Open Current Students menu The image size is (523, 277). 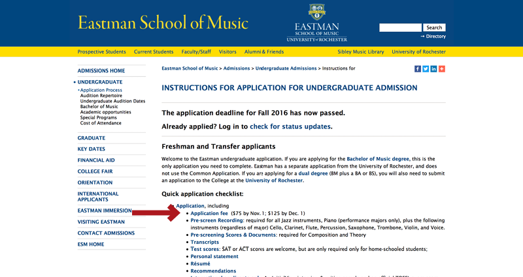(x=154, y=52)
